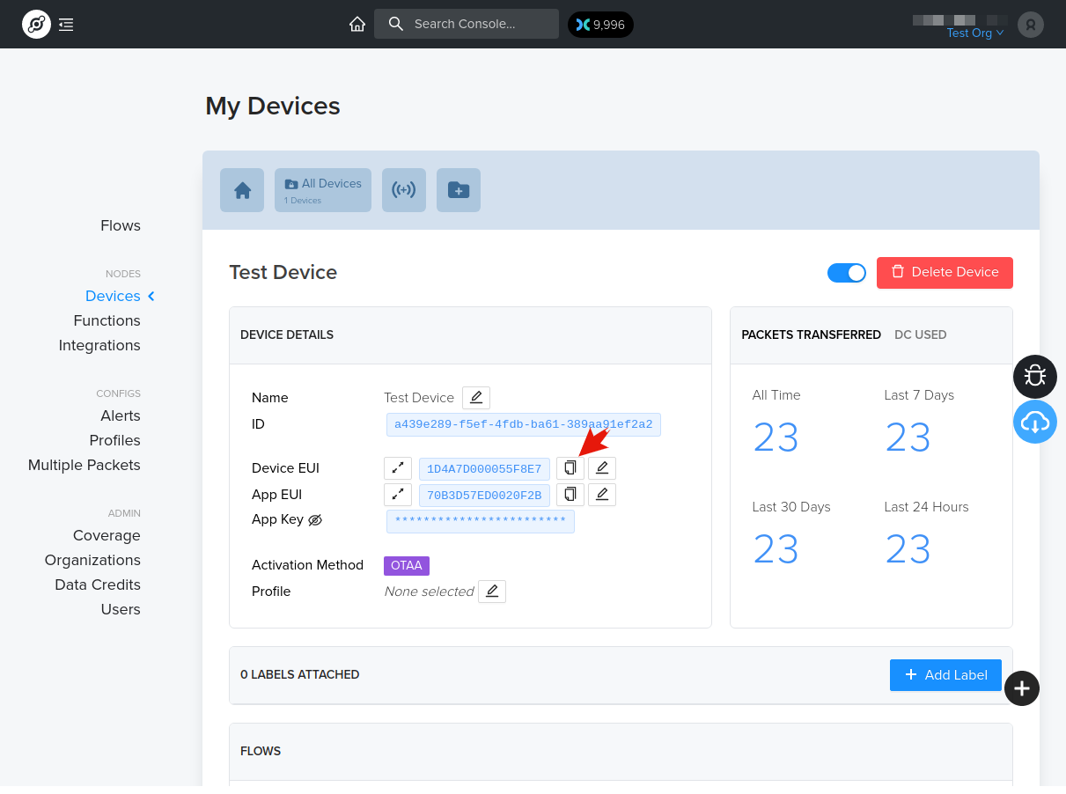Open Integrations in the sidebar
Image resolution: width=1066 pixels, height=794 pixels.
[99, 345]
